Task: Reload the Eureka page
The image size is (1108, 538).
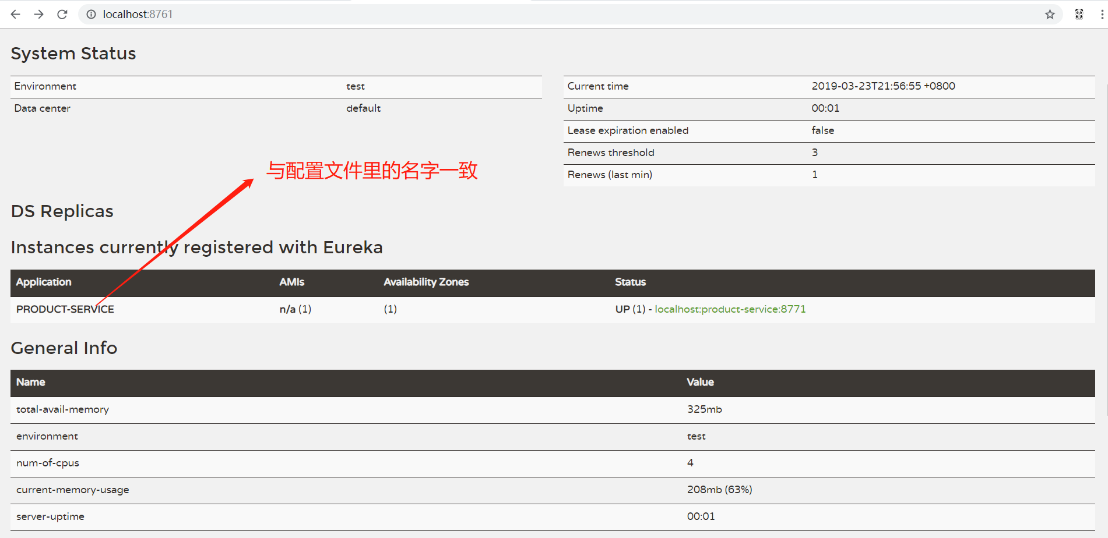Action: 62,14
